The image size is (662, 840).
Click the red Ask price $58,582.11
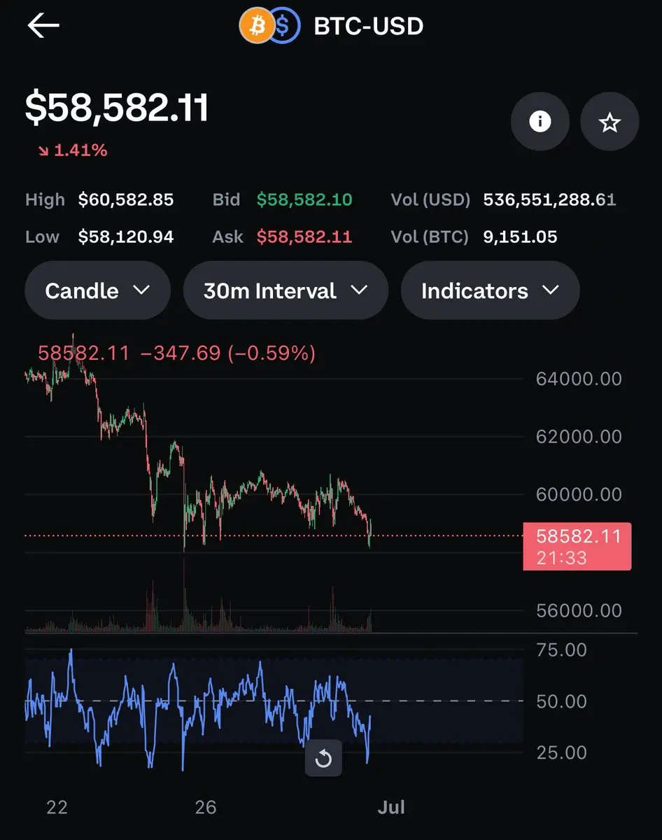tap(304, 237)
